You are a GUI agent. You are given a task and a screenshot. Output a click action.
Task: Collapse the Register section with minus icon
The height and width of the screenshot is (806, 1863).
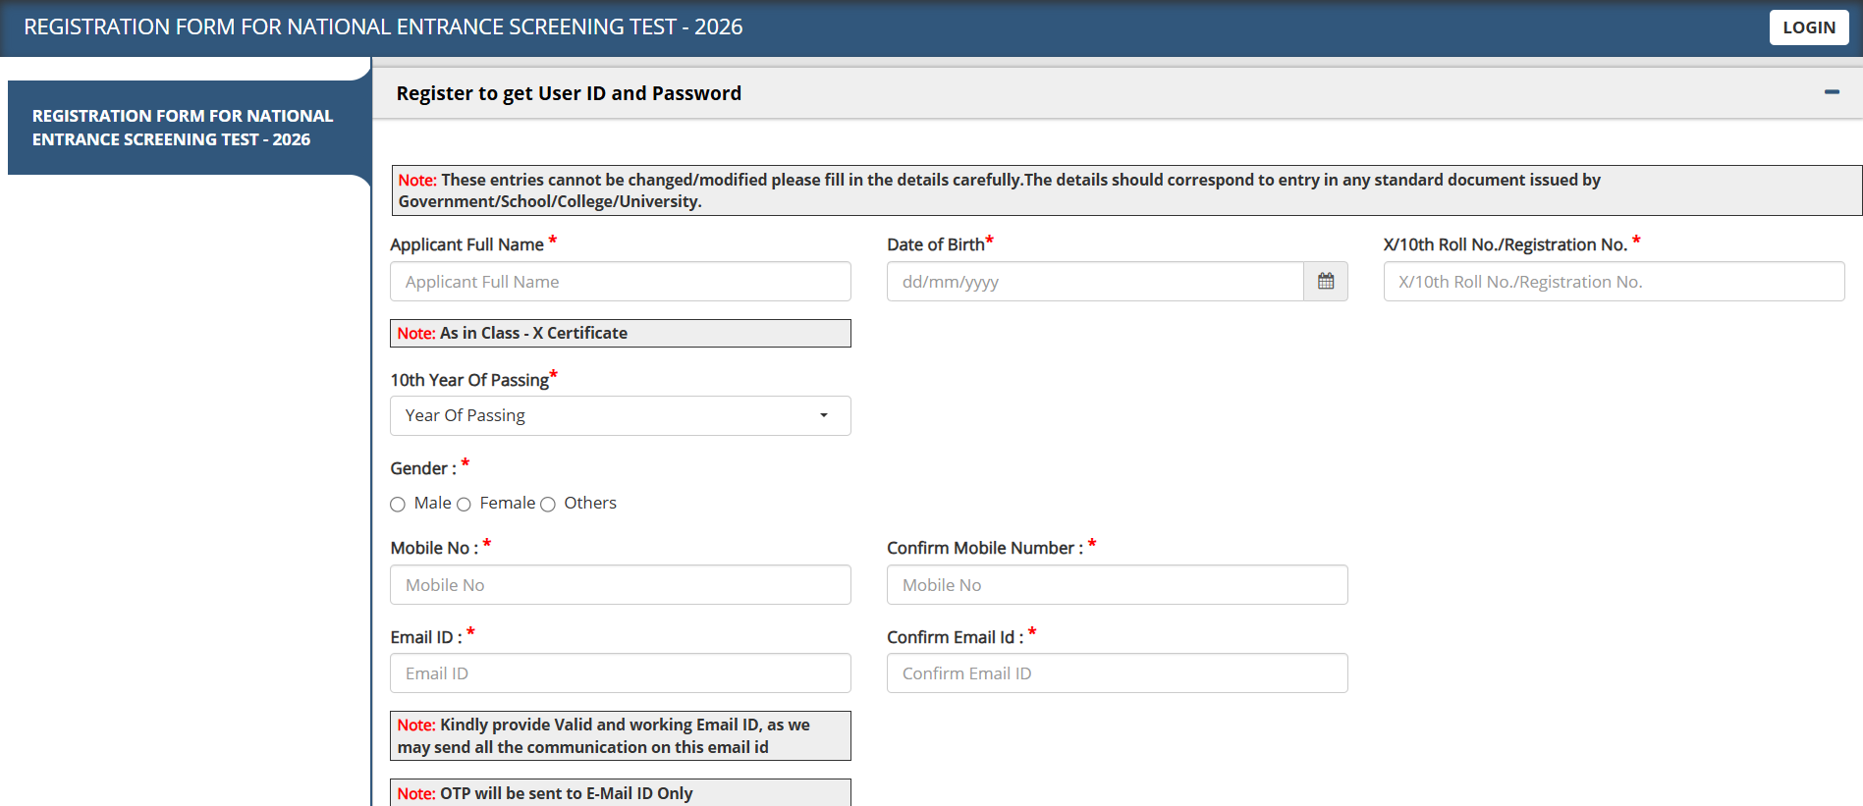click(1832, 92)
